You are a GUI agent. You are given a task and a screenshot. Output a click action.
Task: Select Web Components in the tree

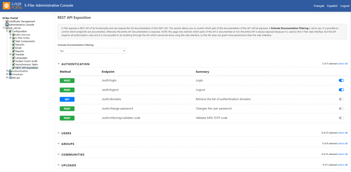click(25, 41)
